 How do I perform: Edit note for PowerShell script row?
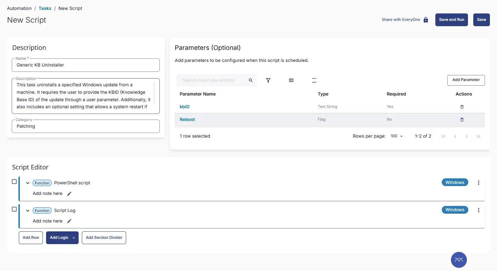[x=69, y=194]
